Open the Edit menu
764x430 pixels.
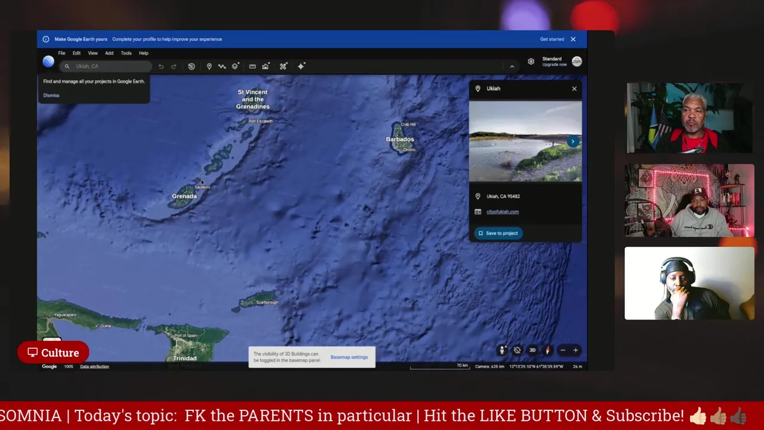click(76, 53)
